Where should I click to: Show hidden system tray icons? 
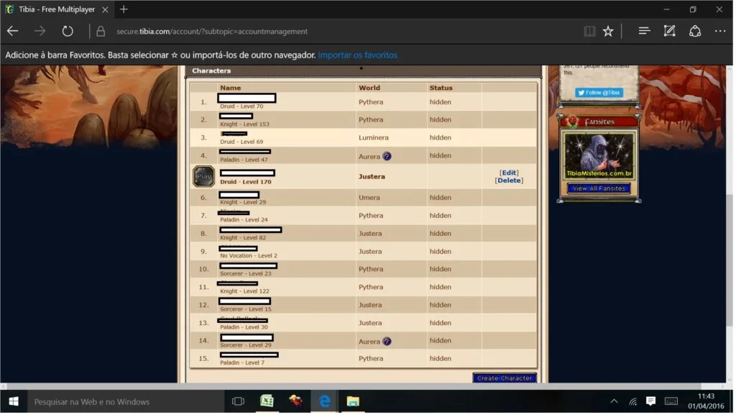pyautogui.click(x=615, y=402)
